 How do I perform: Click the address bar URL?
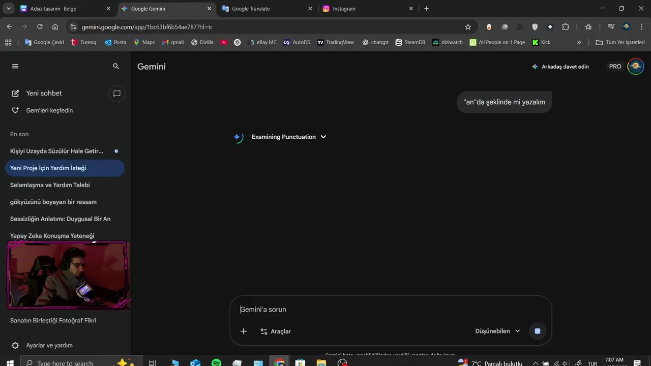pyautogui.click(x=147, y=27)
